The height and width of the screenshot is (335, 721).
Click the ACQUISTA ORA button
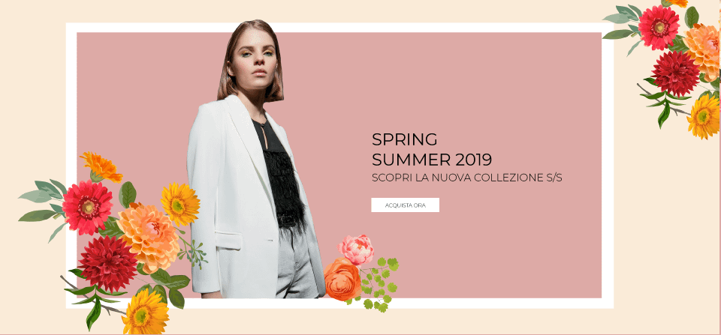click(x=405, y=205)
